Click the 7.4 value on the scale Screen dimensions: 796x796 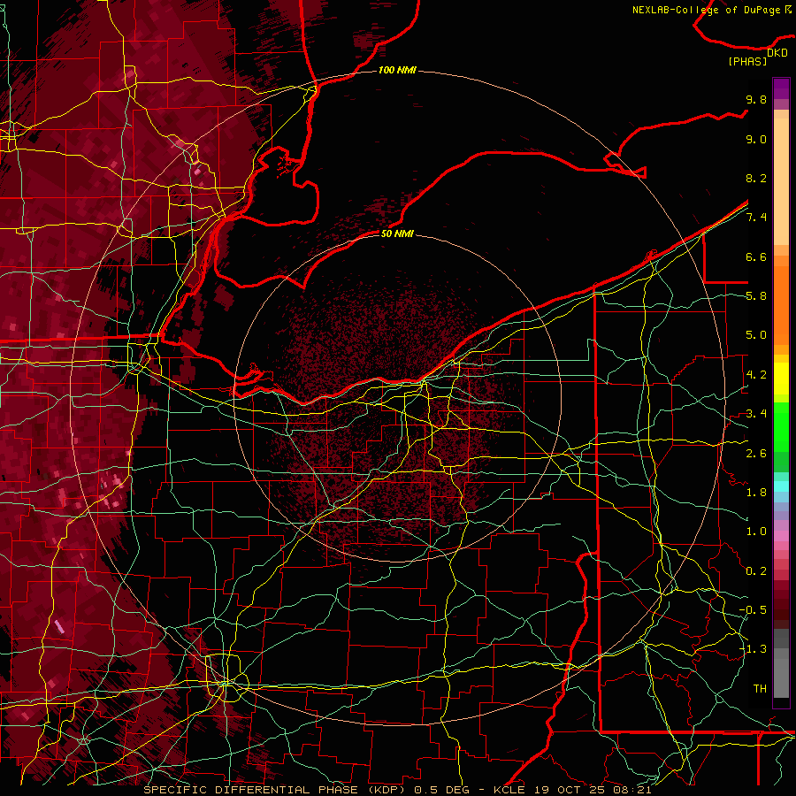coord(756,218)
